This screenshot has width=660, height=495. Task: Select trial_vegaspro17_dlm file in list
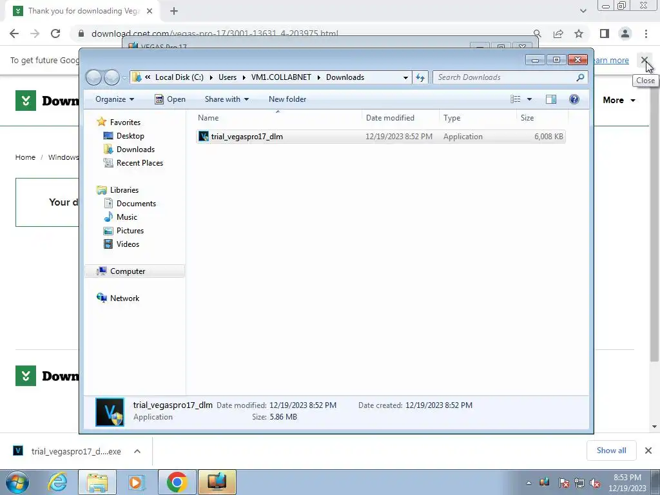point(380,137)
